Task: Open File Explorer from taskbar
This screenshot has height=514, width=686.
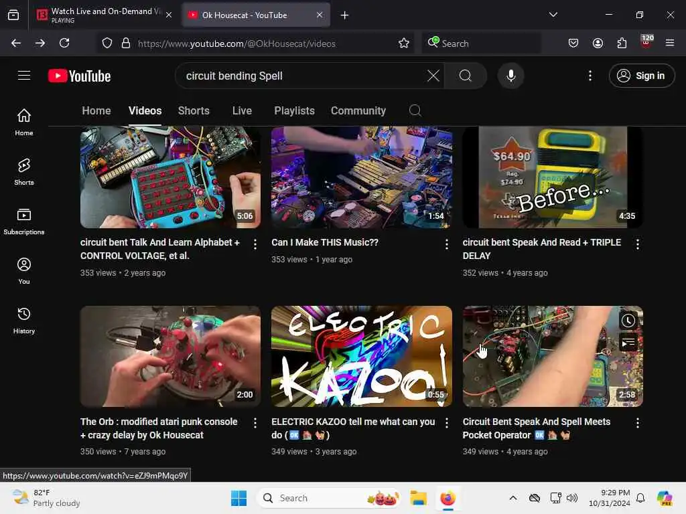Action: tap(418, 498)
